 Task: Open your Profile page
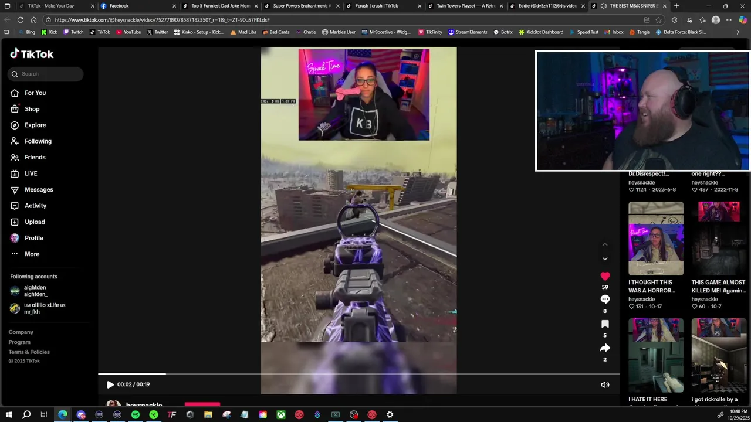[34, 238]
